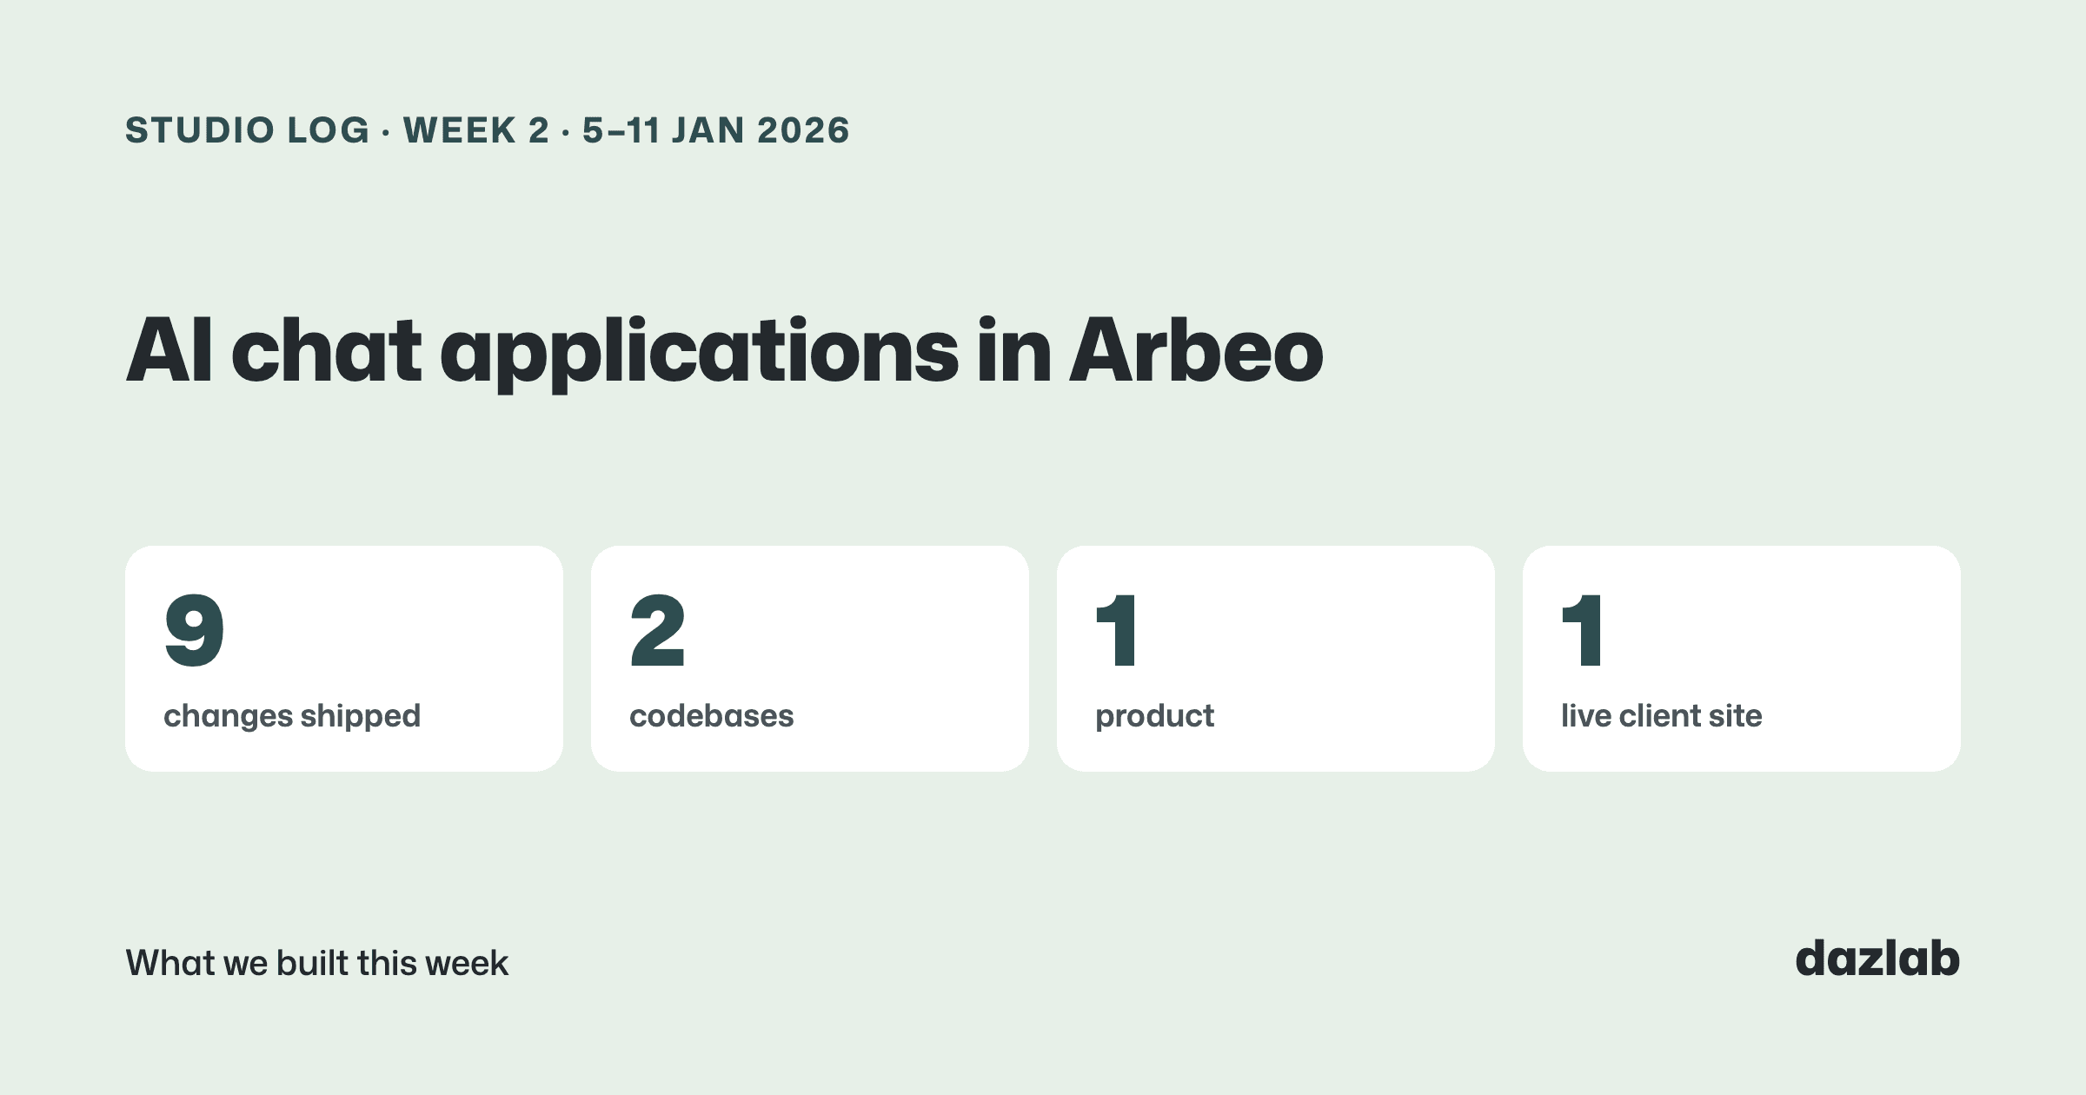The image size is (2086, 1095).
Task: Select the '2 codebases' card
Action: pos(810,659)
